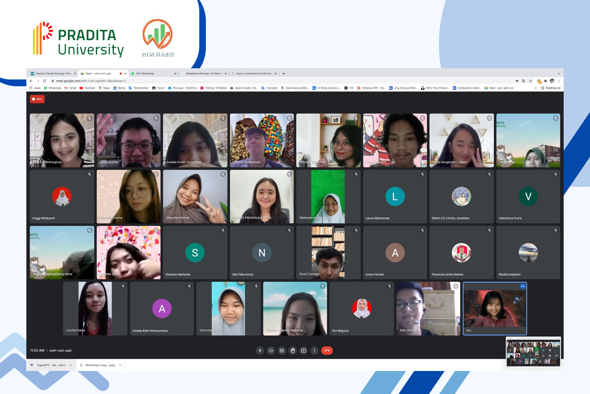The image size is (590, 394).
Task: Expand options for WhatsApp Image download
Action: 120,365
